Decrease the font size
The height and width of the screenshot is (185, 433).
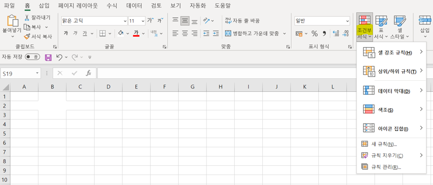pyautogui.click(x=160, y=21)
